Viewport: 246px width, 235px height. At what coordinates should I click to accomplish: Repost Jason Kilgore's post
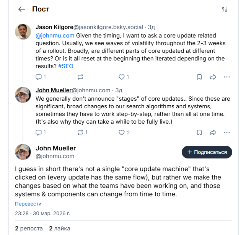[80, 77]
